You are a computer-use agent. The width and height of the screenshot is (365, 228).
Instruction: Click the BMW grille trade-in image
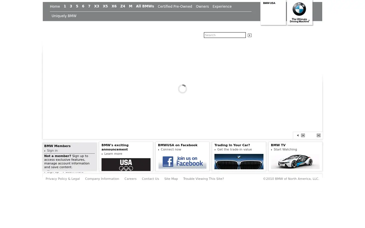239,162
